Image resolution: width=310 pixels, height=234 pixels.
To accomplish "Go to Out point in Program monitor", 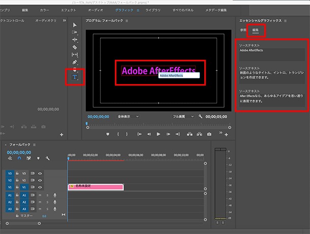I will (178, 134).
